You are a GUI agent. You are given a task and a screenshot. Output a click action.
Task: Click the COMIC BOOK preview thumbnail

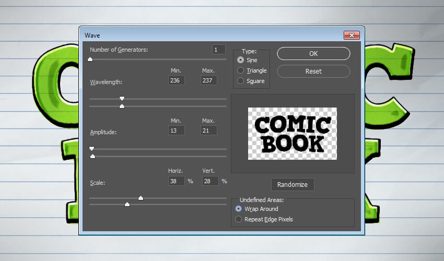[x=293, y=134]
